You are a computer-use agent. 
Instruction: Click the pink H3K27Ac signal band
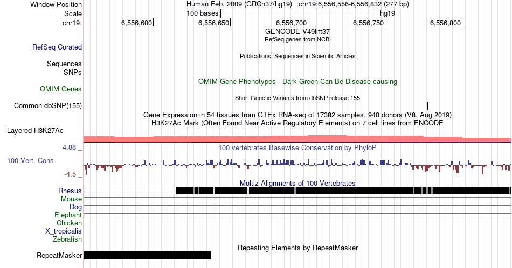[297, 139]
